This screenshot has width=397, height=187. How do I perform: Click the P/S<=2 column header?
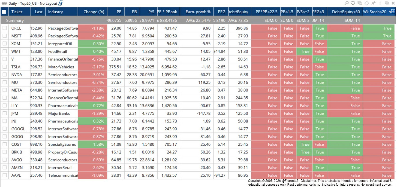pos(304,12)
